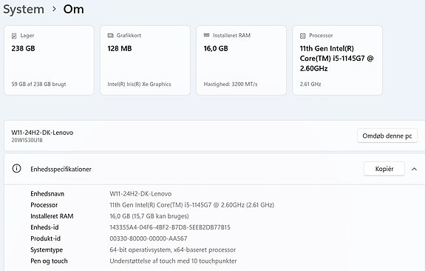Screen dimensions: 425x271
Task: Click the Enhedsnavn value W11-24H2-DK-Lenovo
Action: pos(140,193)
